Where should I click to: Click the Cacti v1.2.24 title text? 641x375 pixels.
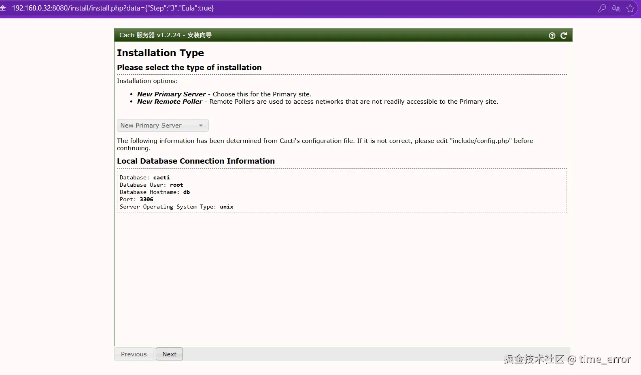tap(166, 35)
